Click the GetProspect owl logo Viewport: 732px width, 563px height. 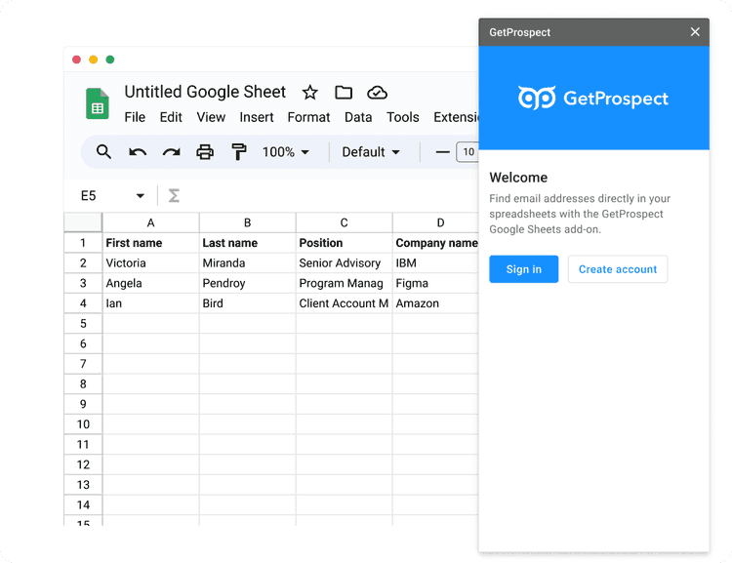tap(537, 98)
